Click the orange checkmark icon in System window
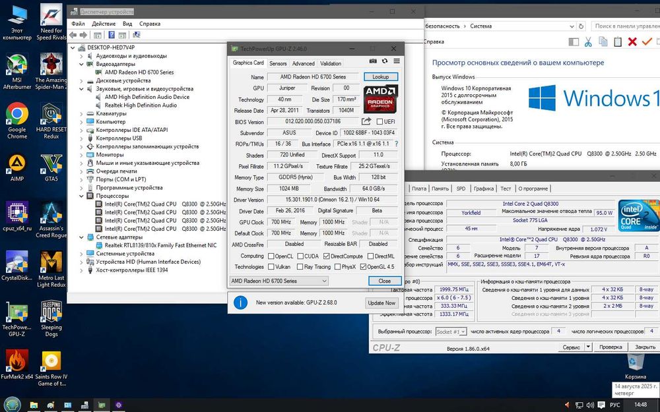 647,42
